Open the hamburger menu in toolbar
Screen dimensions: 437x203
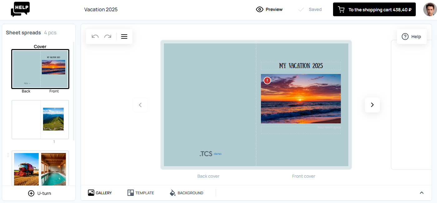(x=124, y=37)
